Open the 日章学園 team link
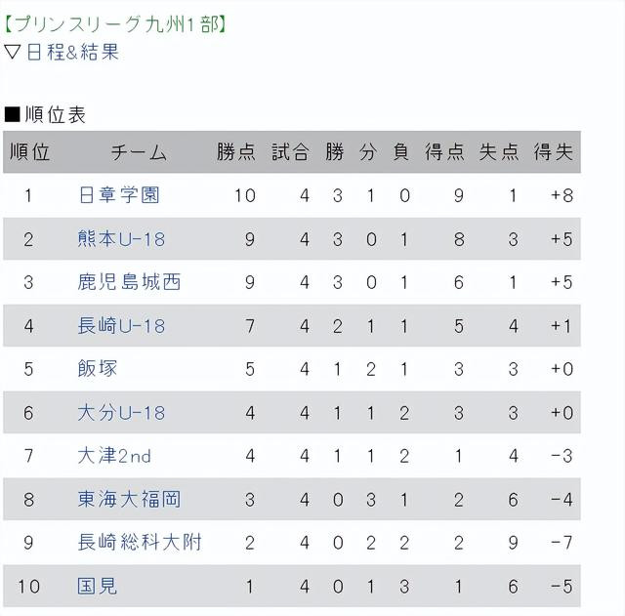The height and width of the screenshot is (616, 625). [x=118, y=195]
